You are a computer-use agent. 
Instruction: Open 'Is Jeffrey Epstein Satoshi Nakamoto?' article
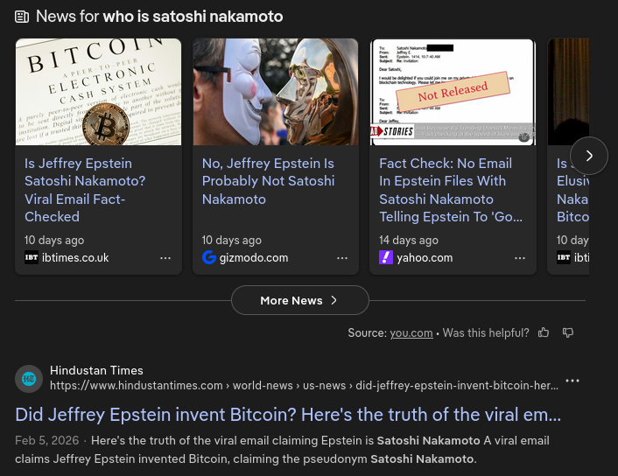coord(85,190)
